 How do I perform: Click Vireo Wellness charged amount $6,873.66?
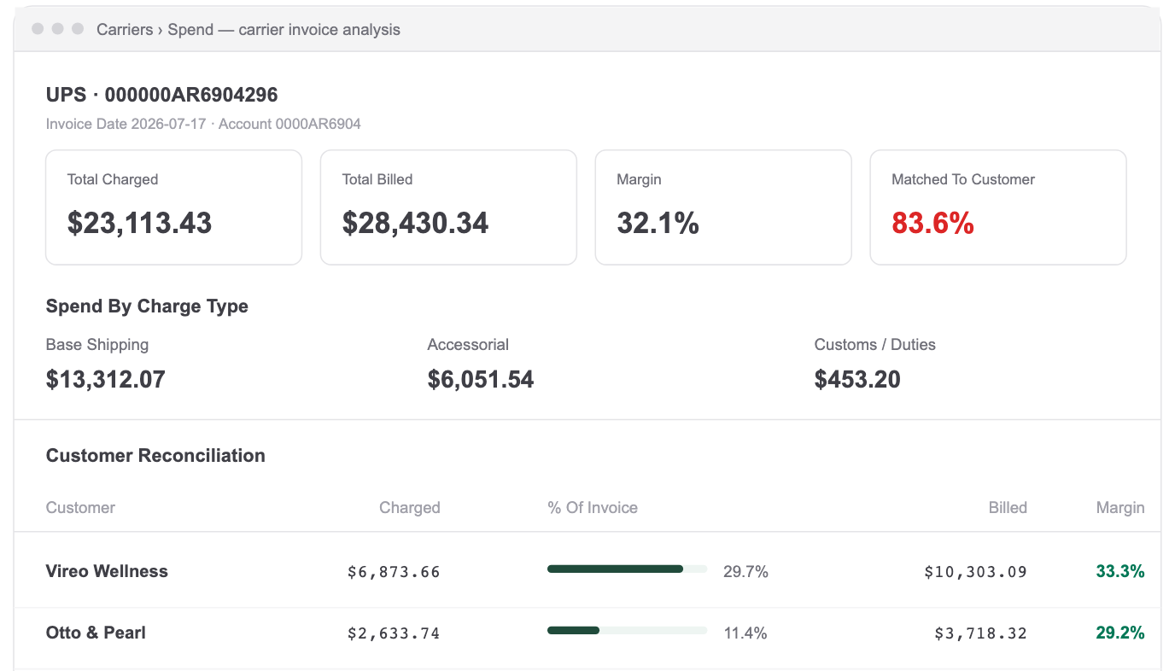(394, 572)
